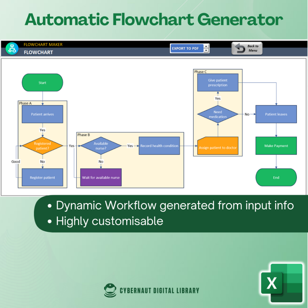Click the Yes label right of Registered patient?
This screenshot has height=308, width=308.
[x=72, y=146]
